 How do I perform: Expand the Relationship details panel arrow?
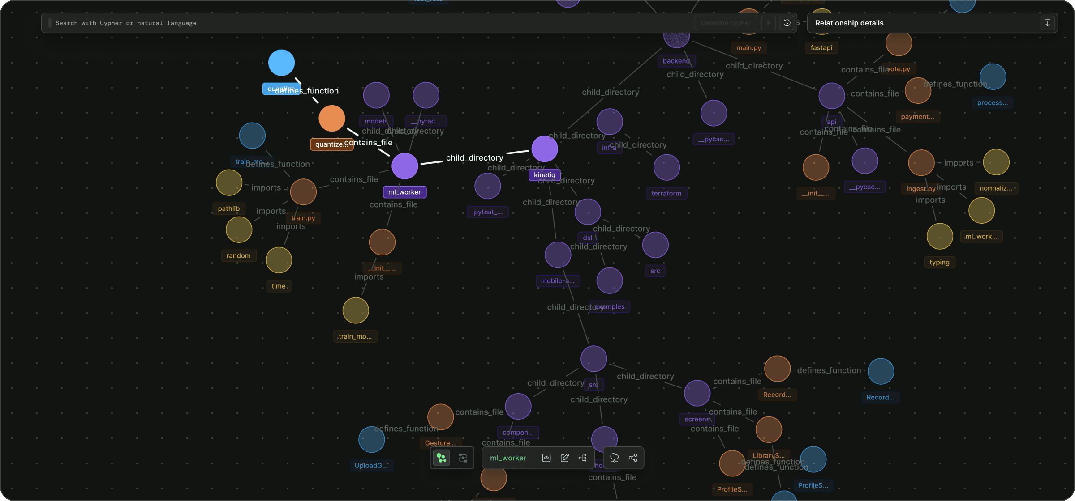[x=1047, y=23]
